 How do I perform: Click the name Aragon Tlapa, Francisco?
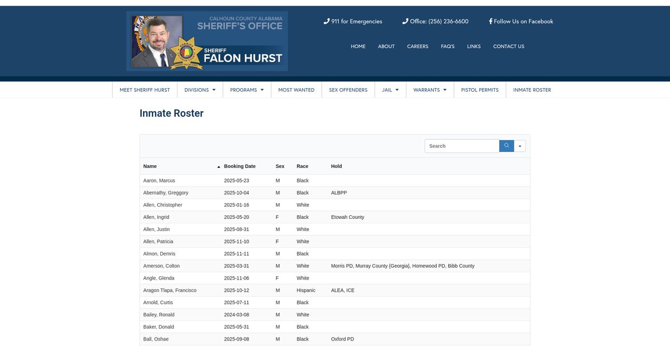(170, 290)
